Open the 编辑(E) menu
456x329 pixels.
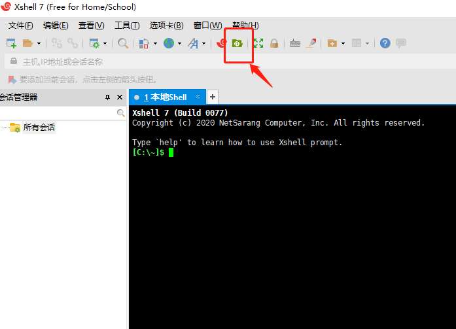56,26
